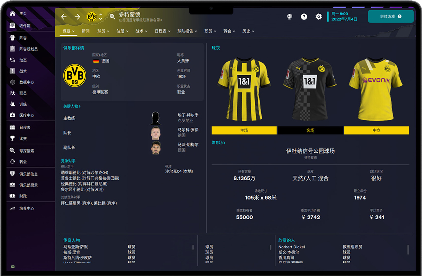Click the forward arrow navigation icon

tap(77, 17)
